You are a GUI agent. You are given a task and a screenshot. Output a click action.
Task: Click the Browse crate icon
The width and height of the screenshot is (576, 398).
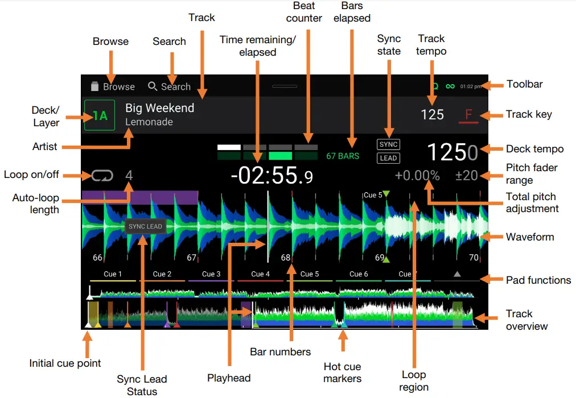pyautogui.click(x=95, y=86)
